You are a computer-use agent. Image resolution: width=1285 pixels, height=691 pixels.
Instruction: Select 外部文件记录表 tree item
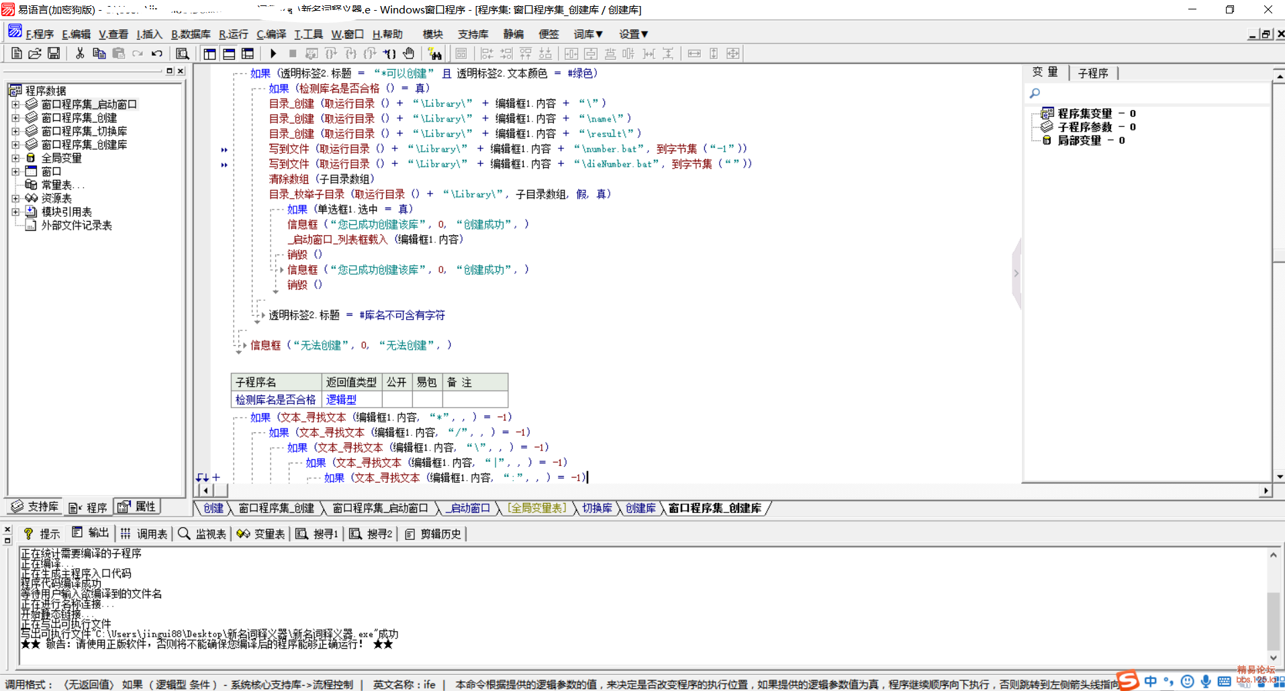pyautogui.click(x=77, y=225)
